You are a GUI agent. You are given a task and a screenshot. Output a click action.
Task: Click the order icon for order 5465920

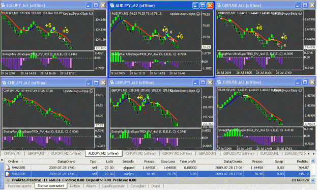(8, 174)
